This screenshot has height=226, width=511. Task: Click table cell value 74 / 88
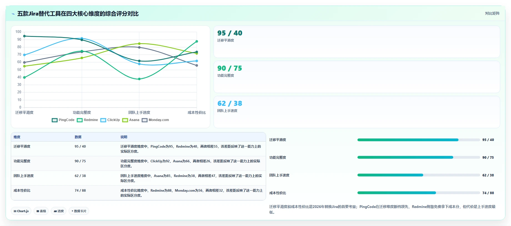coord(80,191)
